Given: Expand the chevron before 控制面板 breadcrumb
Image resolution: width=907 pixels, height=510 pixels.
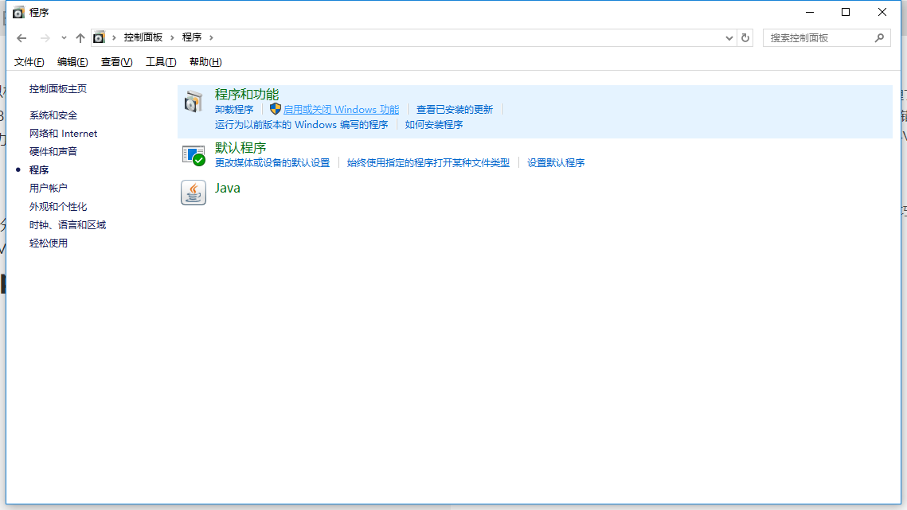Looking at the screenshot, I should (114, 37).
